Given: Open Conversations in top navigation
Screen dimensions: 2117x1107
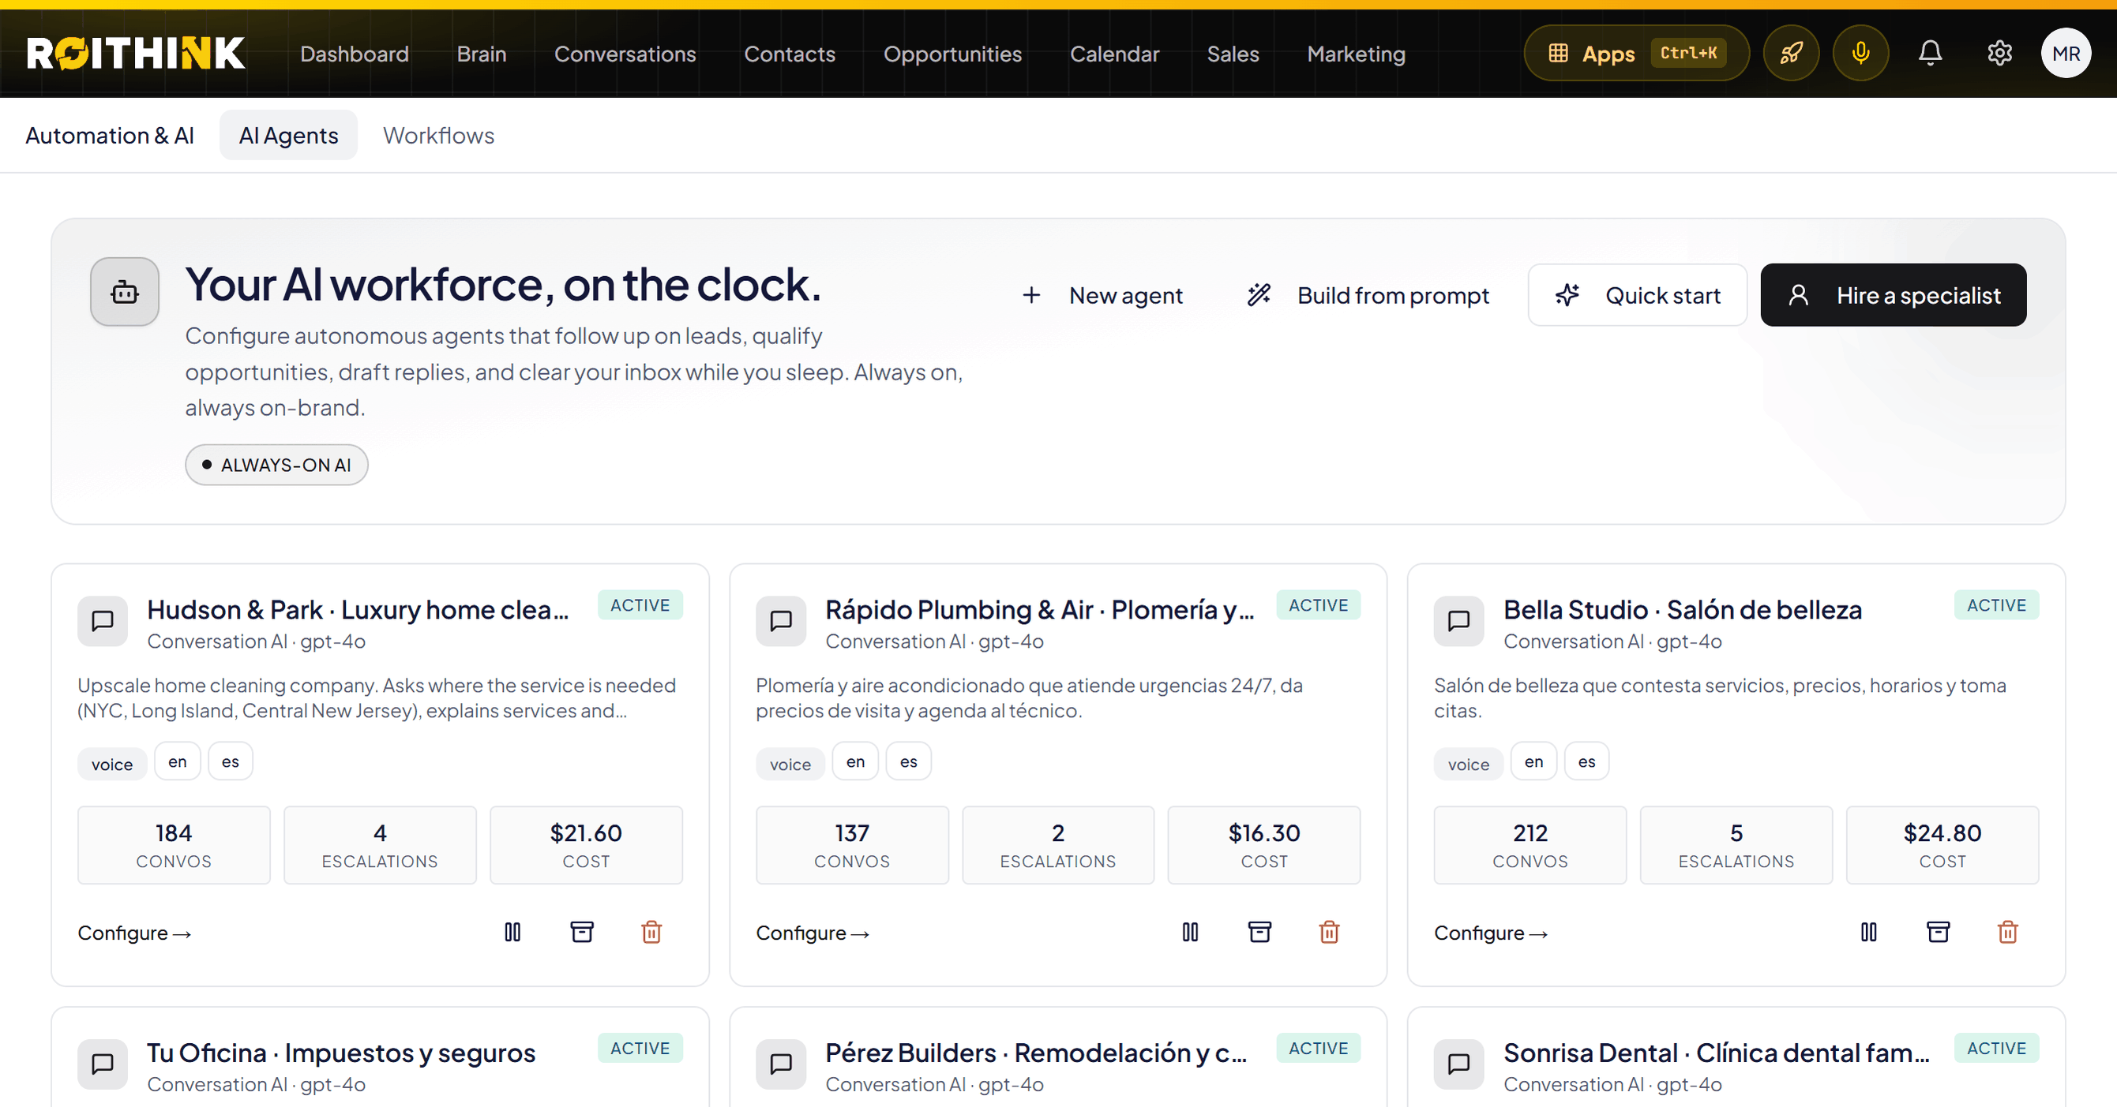Looking at the screenshot, I should point(625,54).
